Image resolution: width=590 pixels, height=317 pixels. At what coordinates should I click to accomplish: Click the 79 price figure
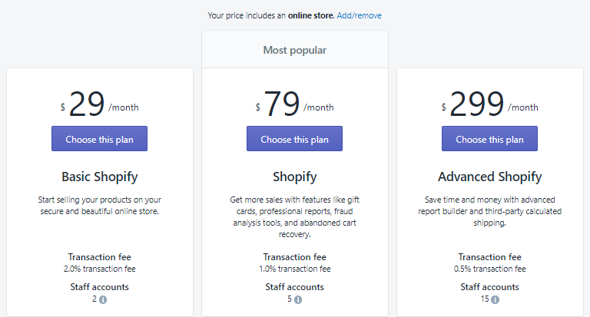(282, 104)
